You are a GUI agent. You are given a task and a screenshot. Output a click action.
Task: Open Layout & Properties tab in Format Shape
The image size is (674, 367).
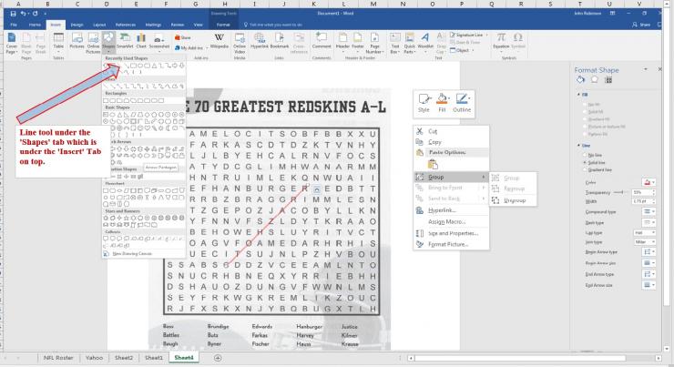pyautogui.click(x=608, y=80)
